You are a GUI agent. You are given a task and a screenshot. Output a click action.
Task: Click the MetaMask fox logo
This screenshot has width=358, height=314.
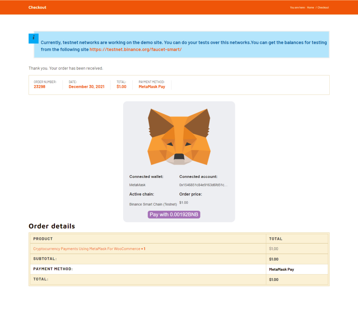(x=179, y=137)
